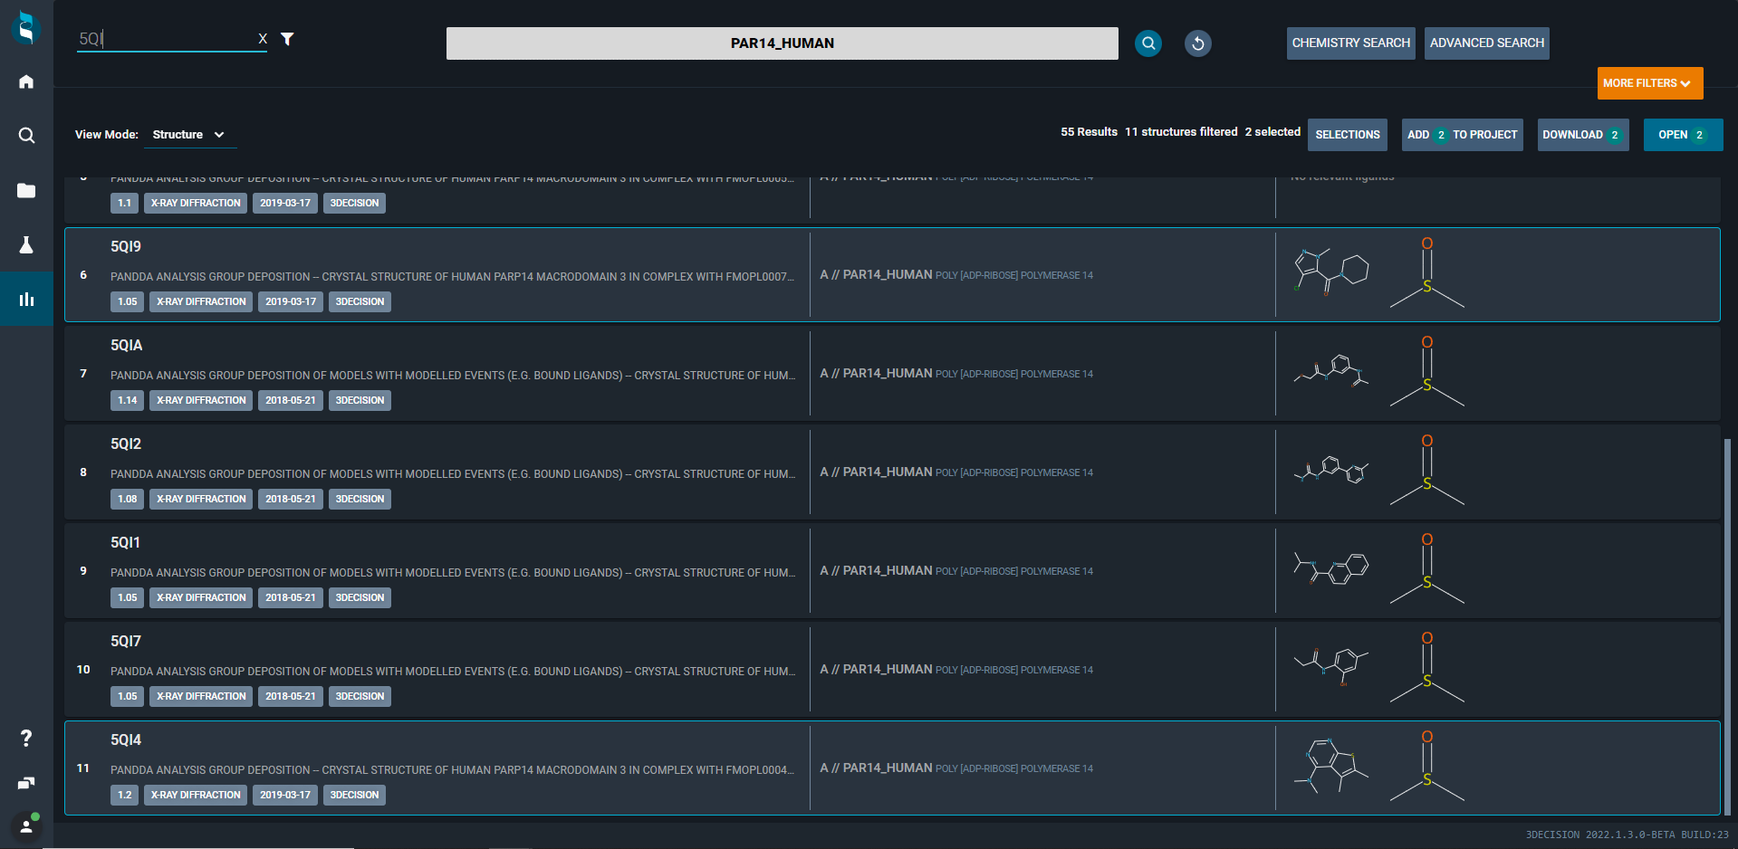Open the Help question mark icon
Viewport: 1738px width, 849px height.
(x=26, y=738)
